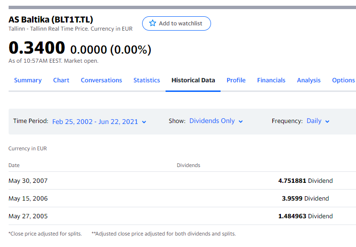Switch to the Analysis tab
The height and width of the screenshot is (247, 356).
point(309,80)
